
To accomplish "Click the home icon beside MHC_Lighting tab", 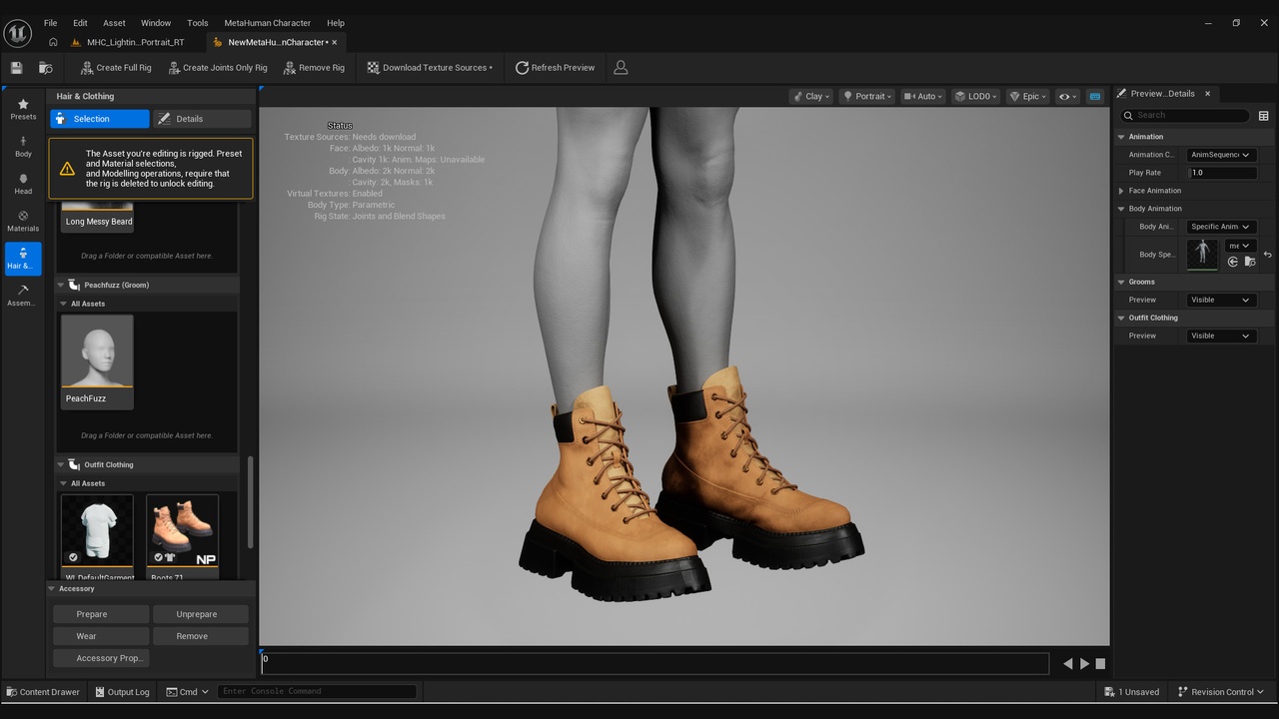I will click(53, 42).
